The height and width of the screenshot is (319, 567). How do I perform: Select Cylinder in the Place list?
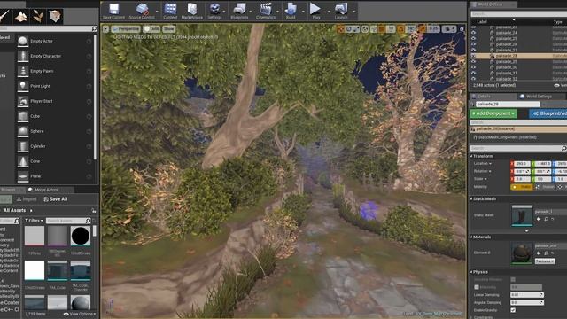coord(54,146)
